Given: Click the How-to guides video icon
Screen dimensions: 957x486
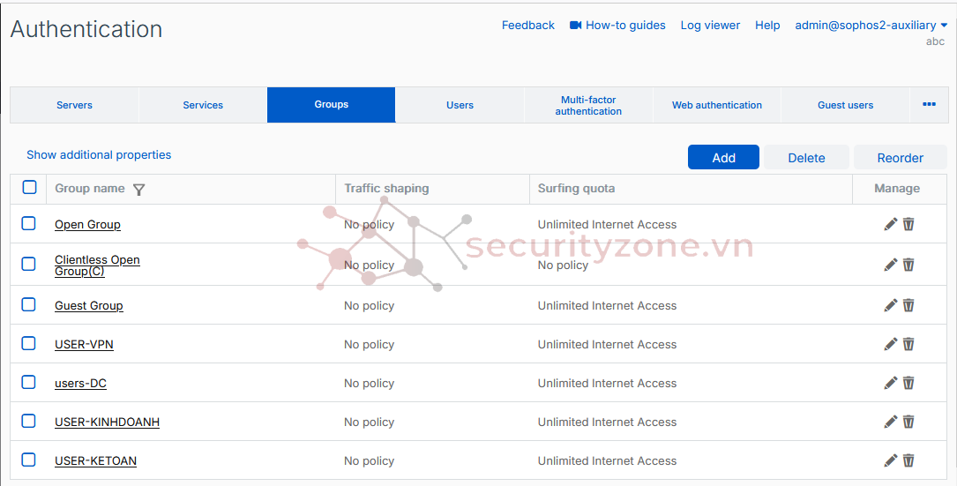Looking at the screenshot, I should pyautogui.click(x=576, y=26).
